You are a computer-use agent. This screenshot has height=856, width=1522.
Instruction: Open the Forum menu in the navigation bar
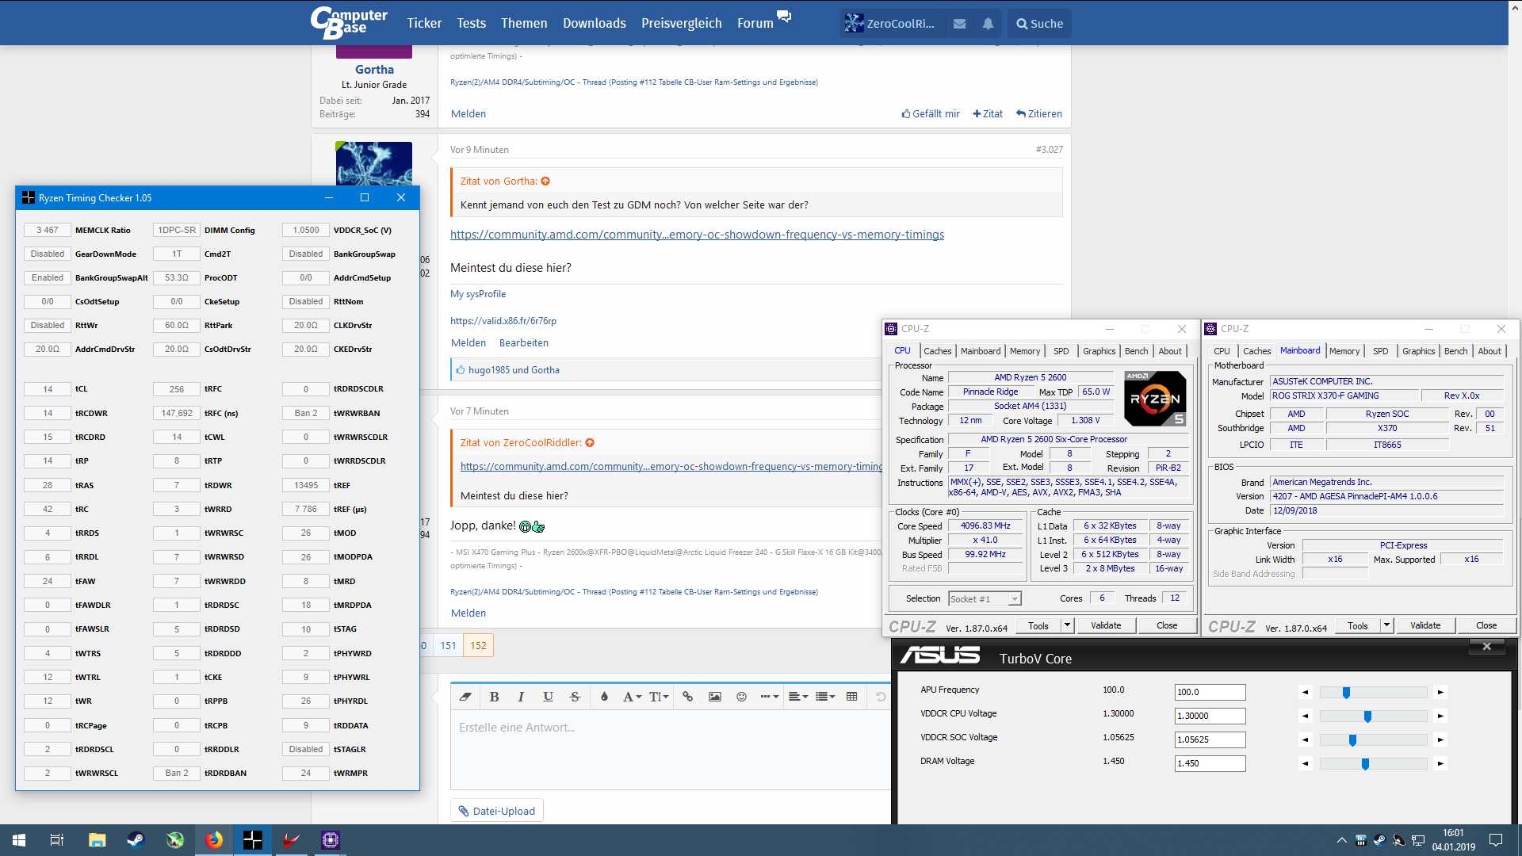754,23
